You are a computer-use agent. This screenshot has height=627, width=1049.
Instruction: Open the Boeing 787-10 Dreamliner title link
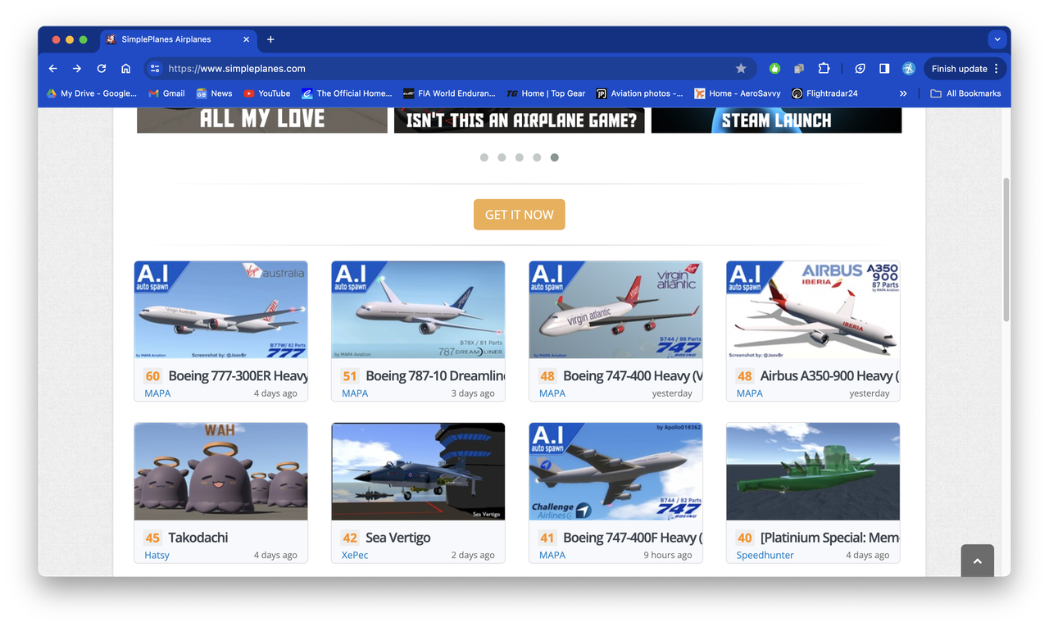(x=435, y=376)
